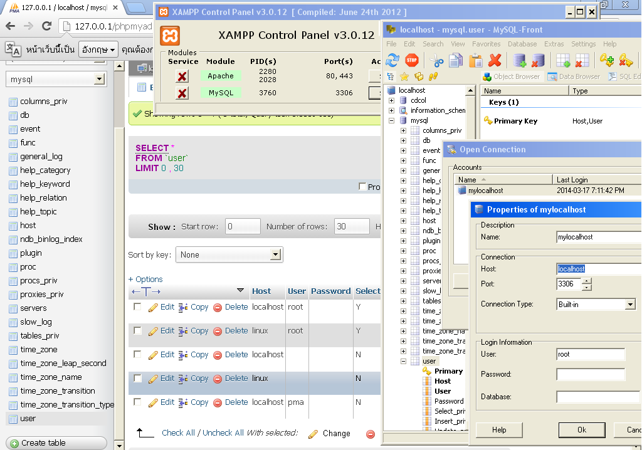Open the Sort by key dropdown

tap(275, 254)
